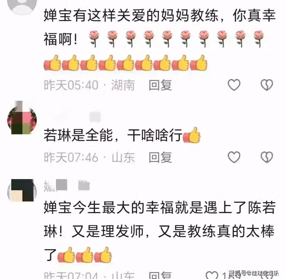Open the black and beige avatar profile
This screenshot has width=285, height=279.
pyautogui.click(x=22, y=190)
